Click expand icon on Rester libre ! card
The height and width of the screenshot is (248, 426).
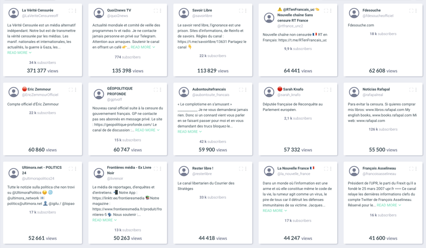pyautogui.click(x=241, y=169)
